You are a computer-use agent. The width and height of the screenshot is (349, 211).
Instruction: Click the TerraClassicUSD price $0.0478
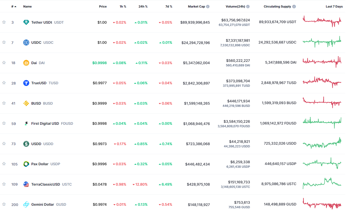tap(99, 184)
